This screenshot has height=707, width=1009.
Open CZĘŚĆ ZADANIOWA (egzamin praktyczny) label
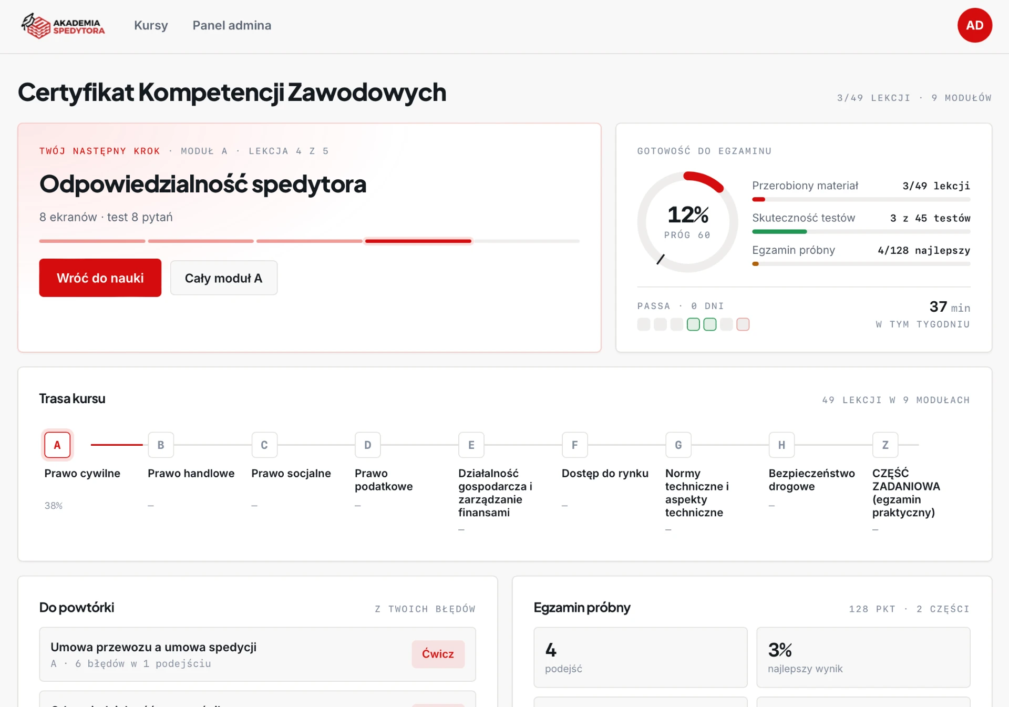point(907,493)
